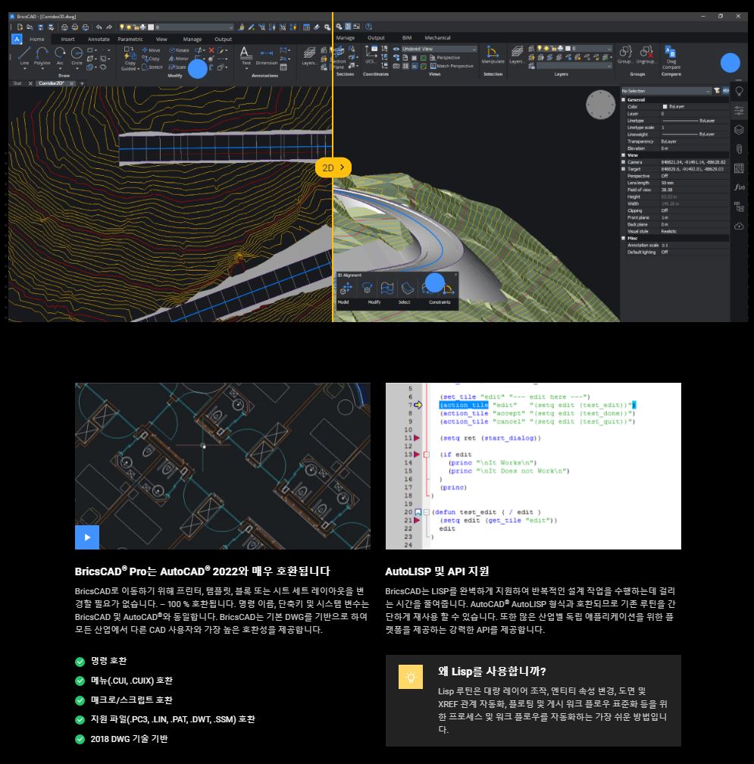Collapse the View properties section
Viewport: 754px width, 764px height.
(x=624, y=155)
